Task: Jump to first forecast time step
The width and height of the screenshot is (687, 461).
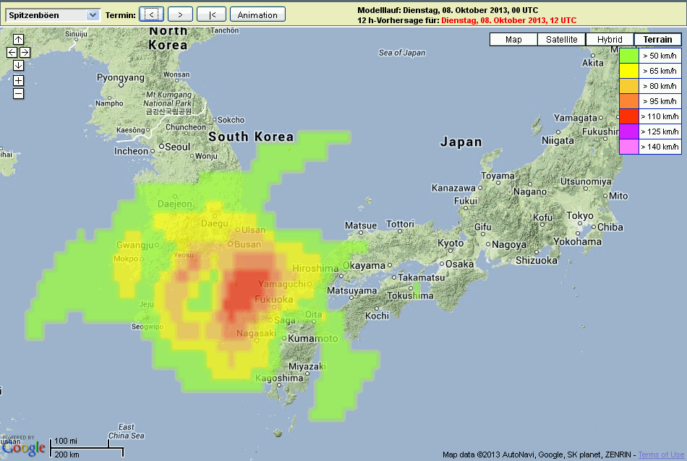Action: (x=211, y=14)
